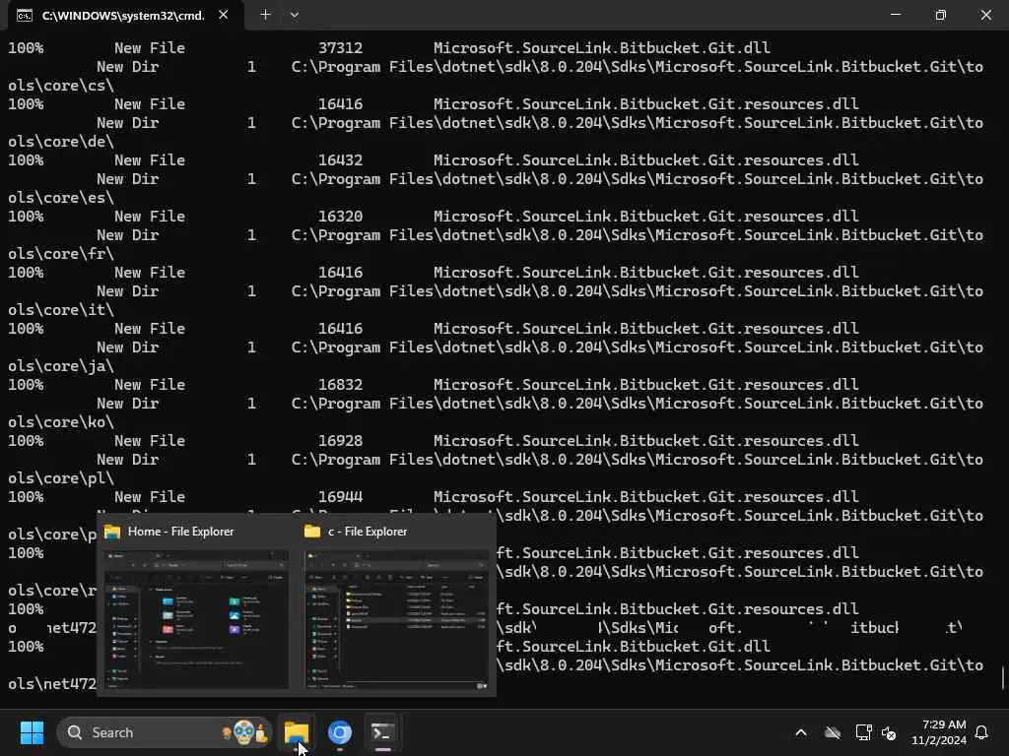Click the ols\core\cs\ path line

(x=61, y=85)
